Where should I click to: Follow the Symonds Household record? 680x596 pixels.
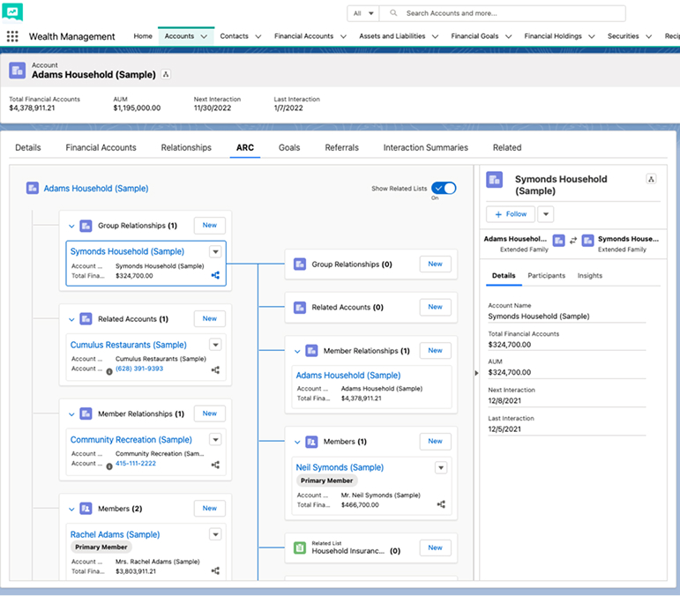[x=511, y=214]
